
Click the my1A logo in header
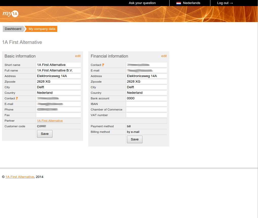10,14
